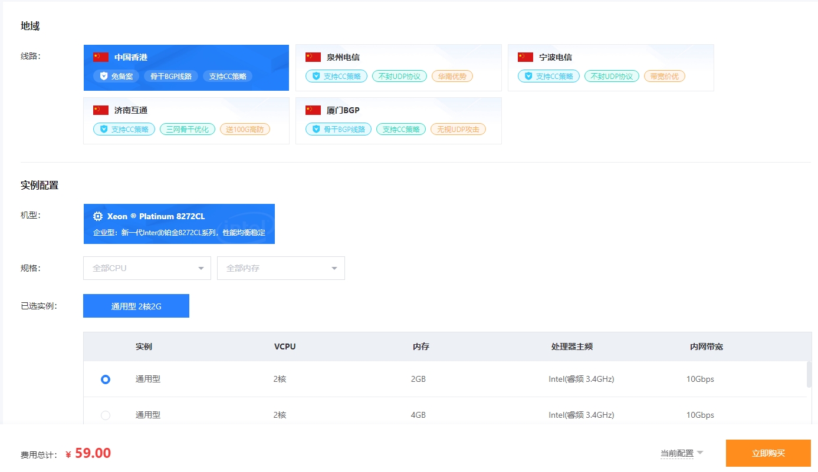Select the 通用型 2核 4GB radio button
Screen dimensions: 818x472
106,415
